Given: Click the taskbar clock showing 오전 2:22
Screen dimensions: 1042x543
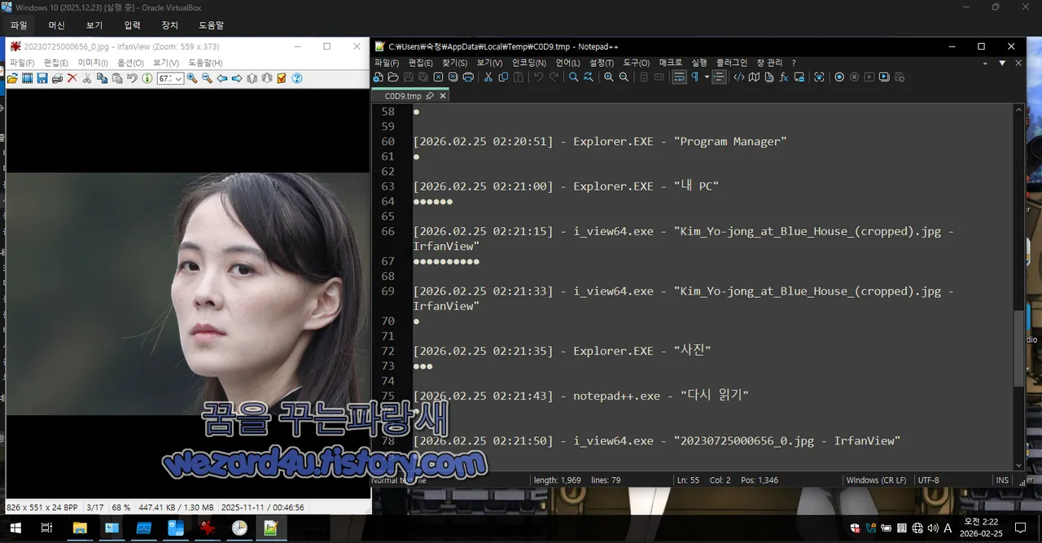Looking at the screenshot, I should point(980,528).
